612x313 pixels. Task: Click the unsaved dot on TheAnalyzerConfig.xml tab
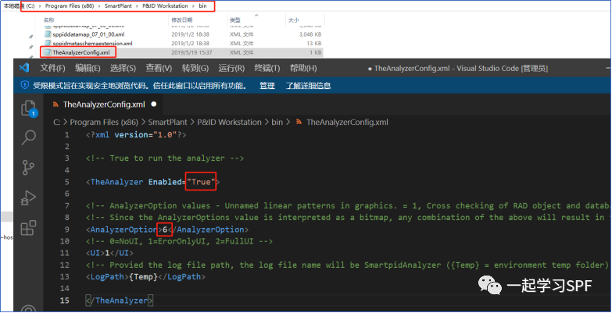[154, 105]
